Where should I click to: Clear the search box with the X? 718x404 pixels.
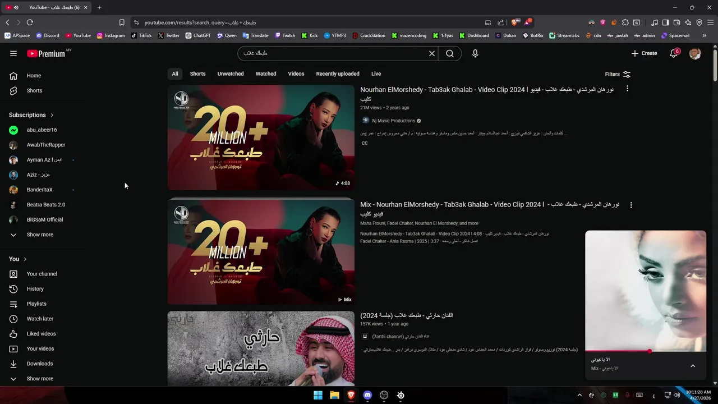pyautogui.click(x=432, y=53)
